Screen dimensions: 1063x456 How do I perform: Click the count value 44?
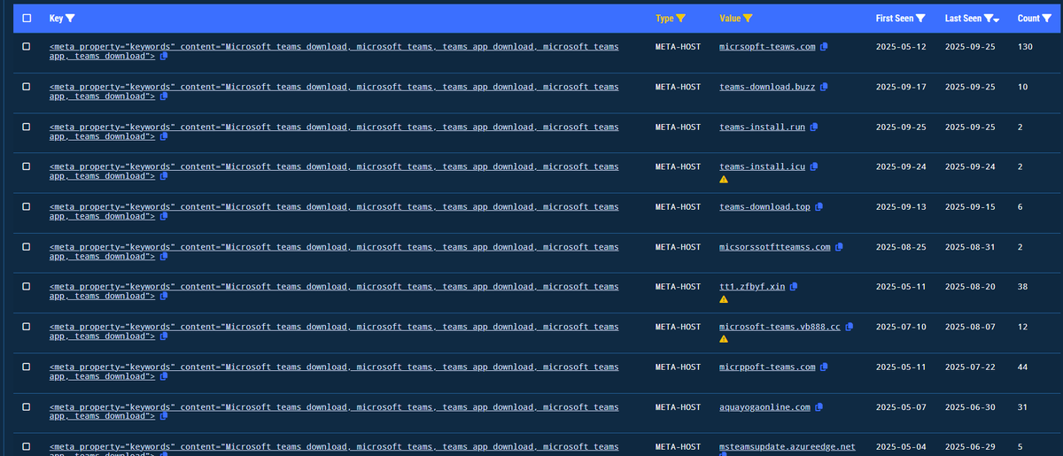1023,367
